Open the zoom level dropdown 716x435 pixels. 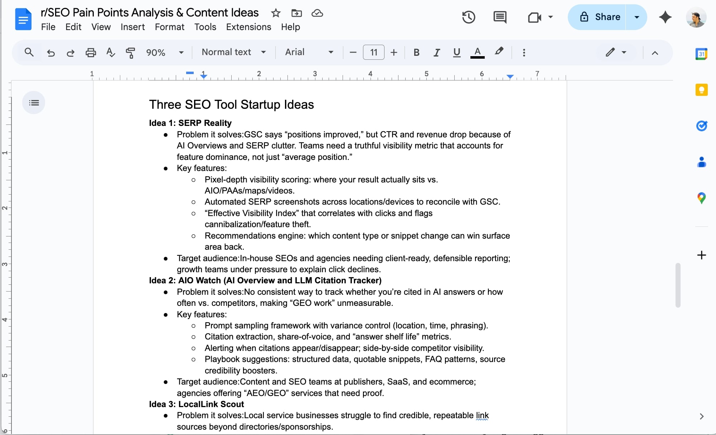pos(164,52)
